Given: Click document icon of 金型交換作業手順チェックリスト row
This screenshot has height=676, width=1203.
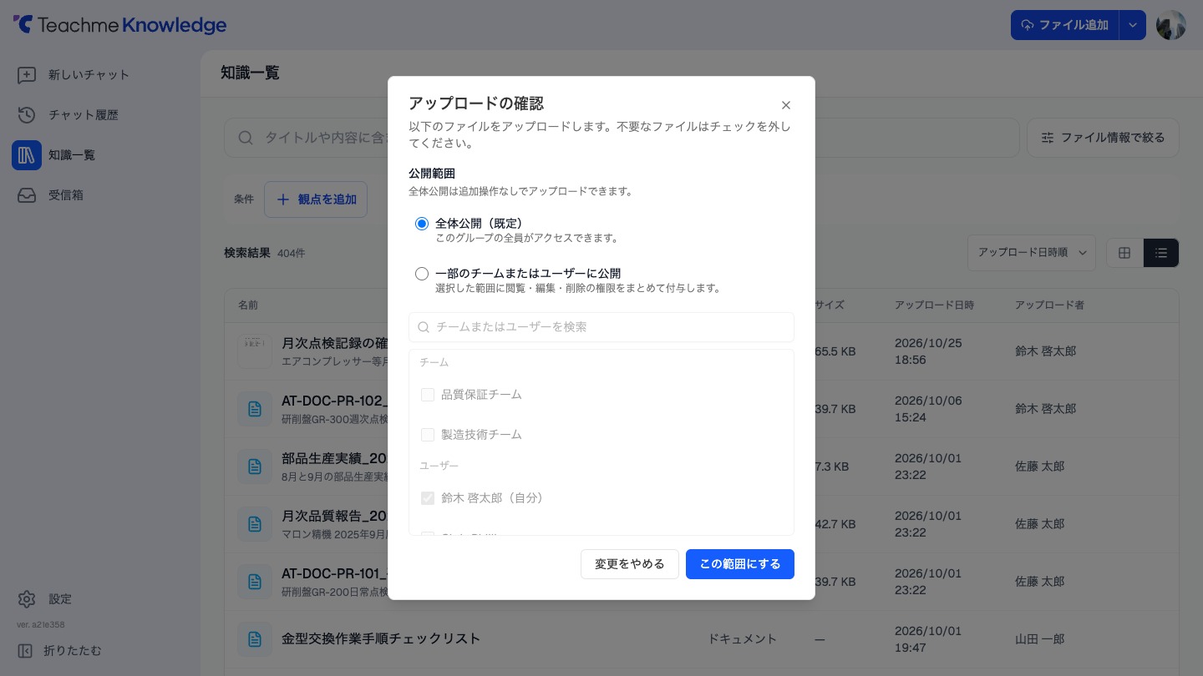Looking at the screenshot, I should 255,639.
